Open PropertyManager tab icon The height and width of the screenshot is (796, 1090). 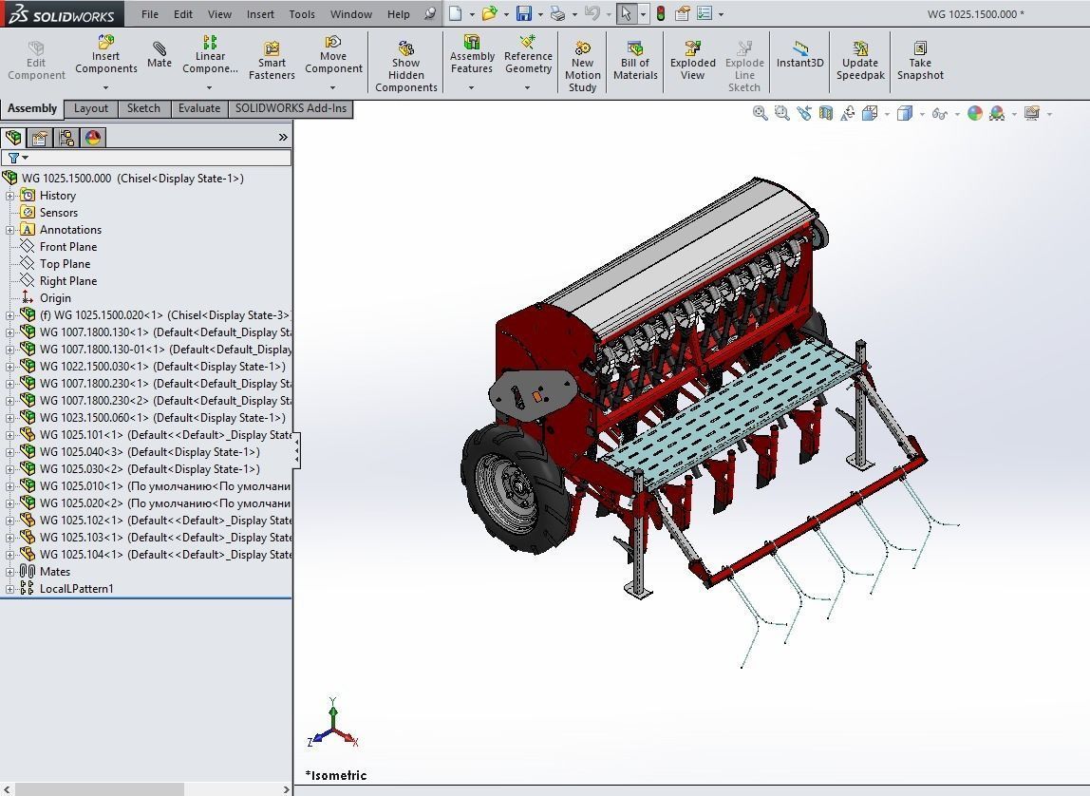coord(40,138)
